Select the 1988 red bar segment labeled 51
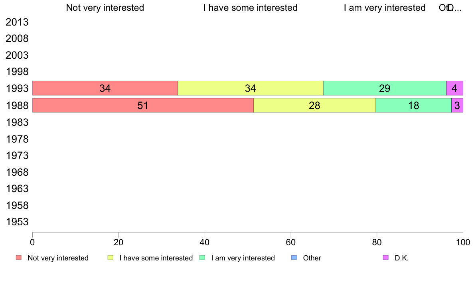The height and width of the screenshot is (294, 474). 143,105
